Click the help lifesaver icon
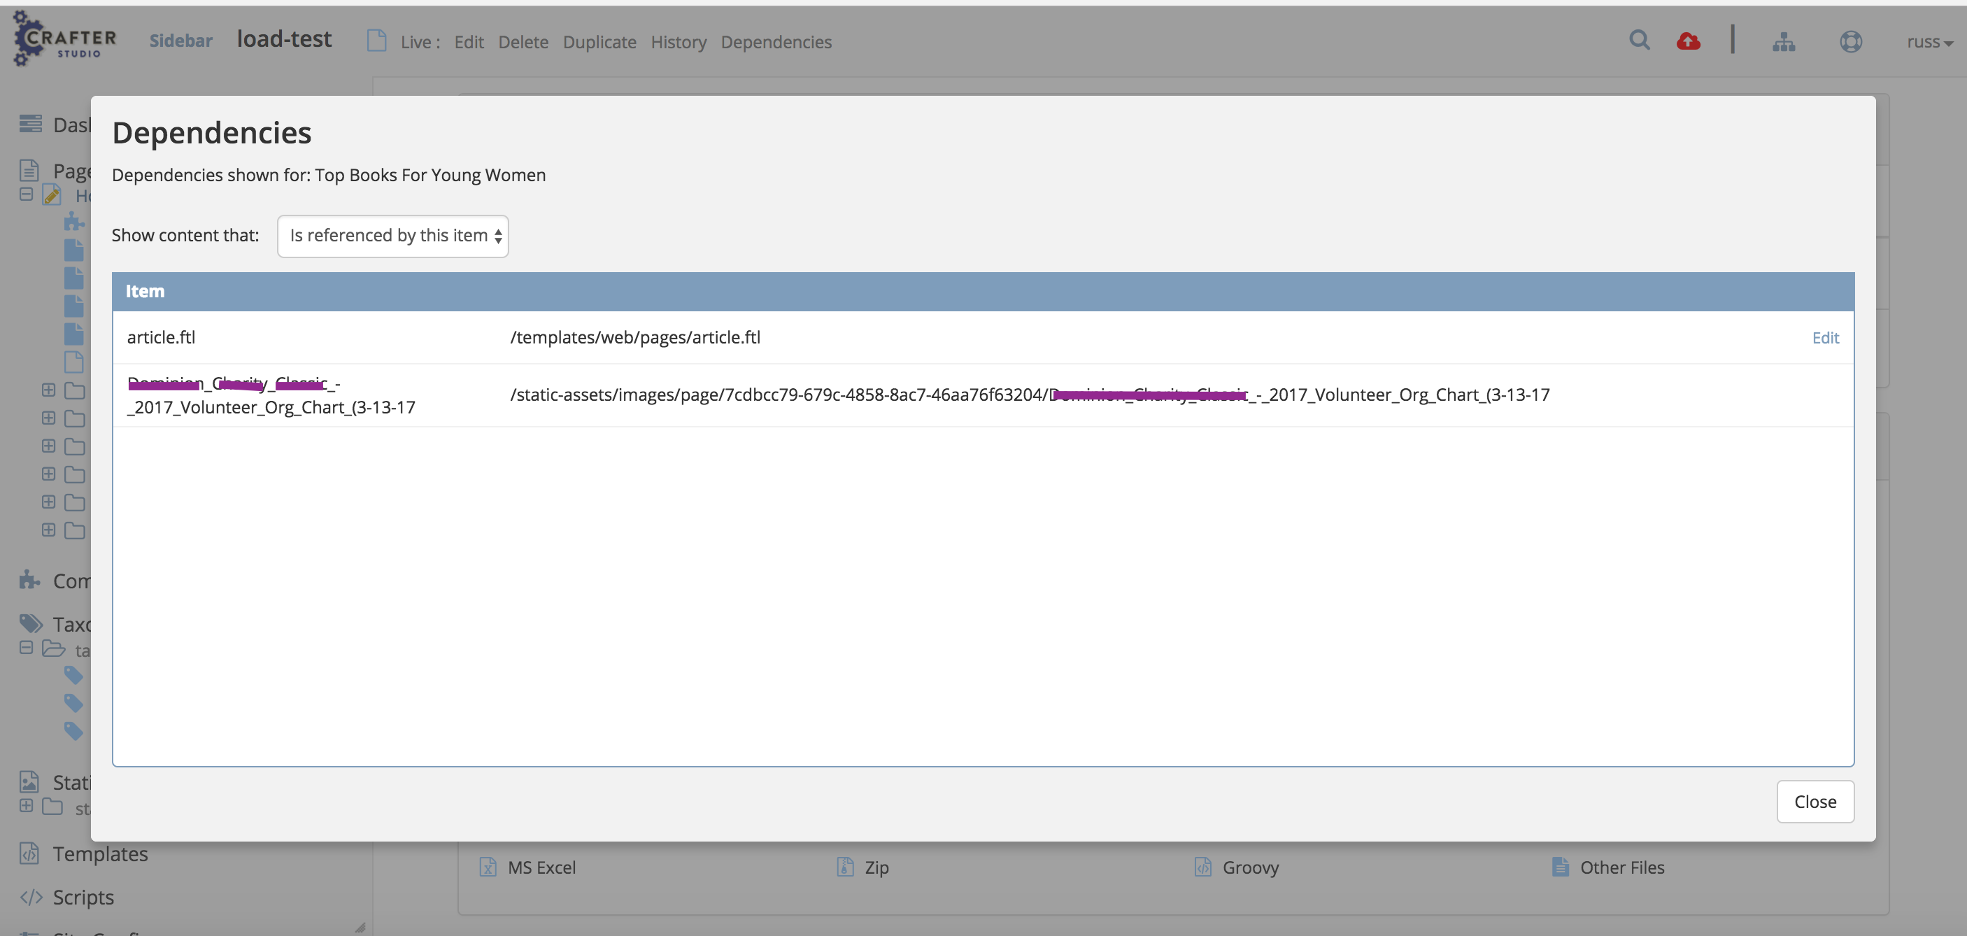Image resolution: width=1967 pixels, height=936 pixels. point(1851,42)
